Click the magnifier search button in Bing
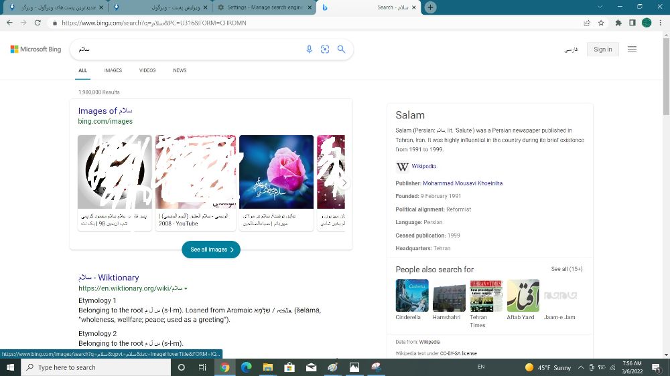The width and height of the screenshot is (670, 376). [x=342, y=49]
